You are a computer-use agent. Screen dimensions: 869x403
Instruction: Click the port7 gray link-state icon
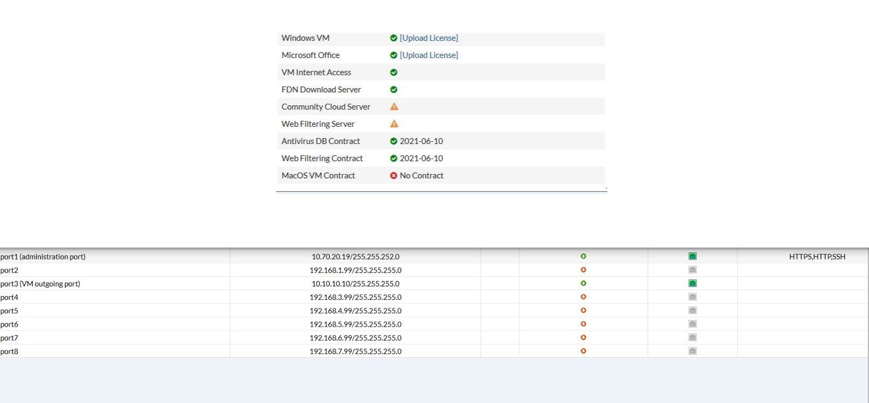point(692,337)
